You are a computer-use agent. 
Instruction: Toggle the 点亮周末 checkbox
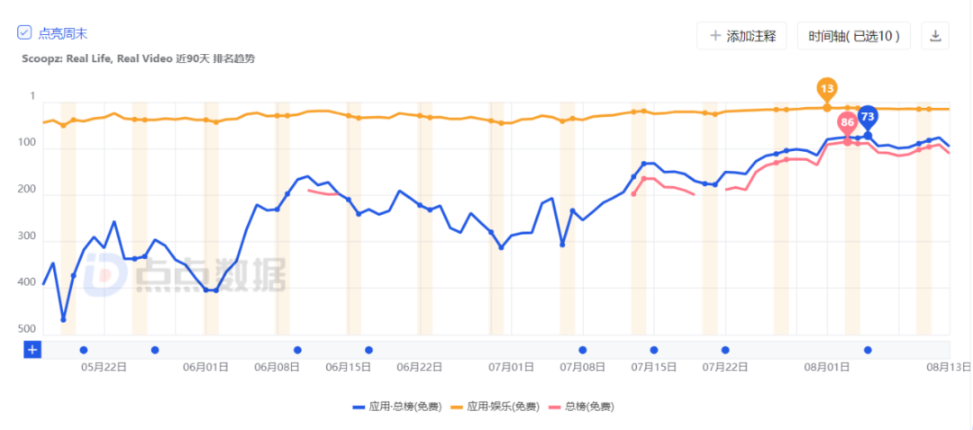(x=25, y=33)
